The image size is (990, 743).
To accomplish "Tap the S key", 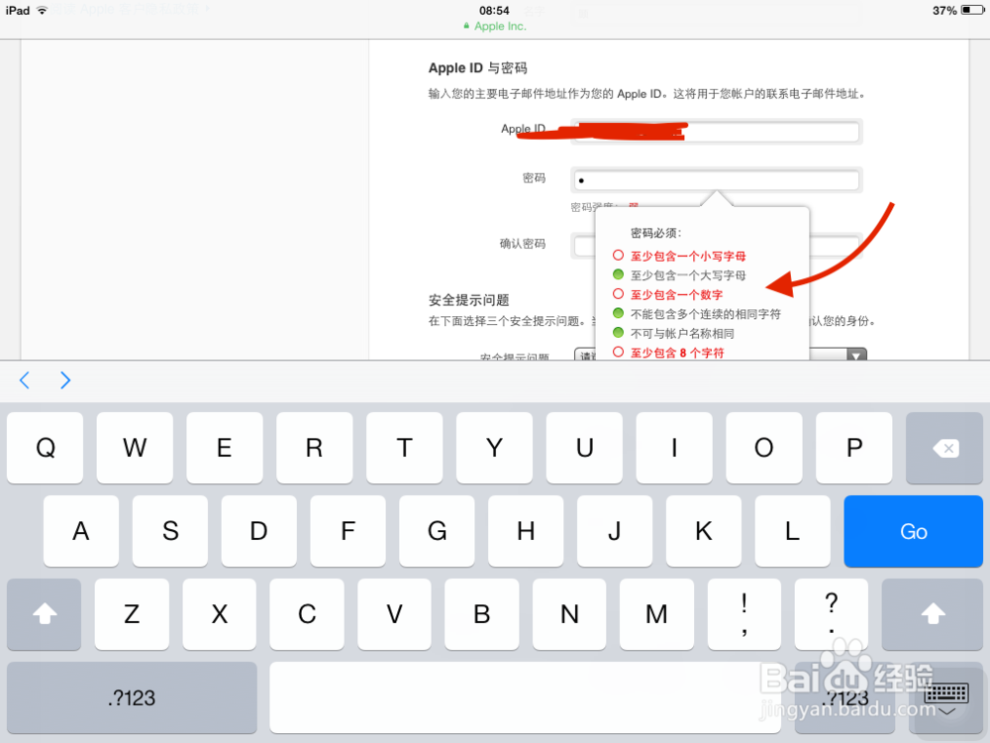I will pyautogui.click(x=170, y=531).
